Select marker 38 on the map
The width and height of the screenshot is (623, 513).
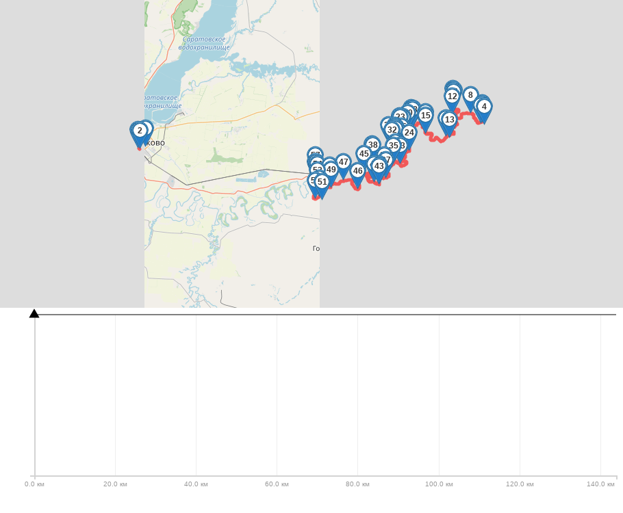click(372, 145)
